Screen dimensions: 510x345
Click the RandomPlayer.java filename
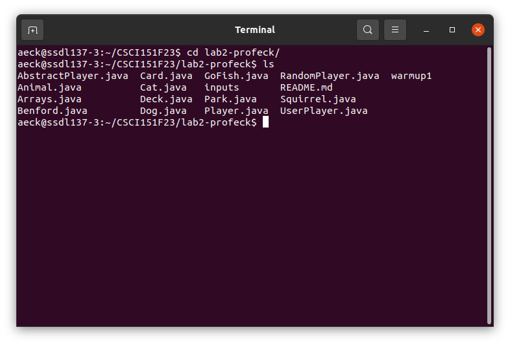[330, 76]
